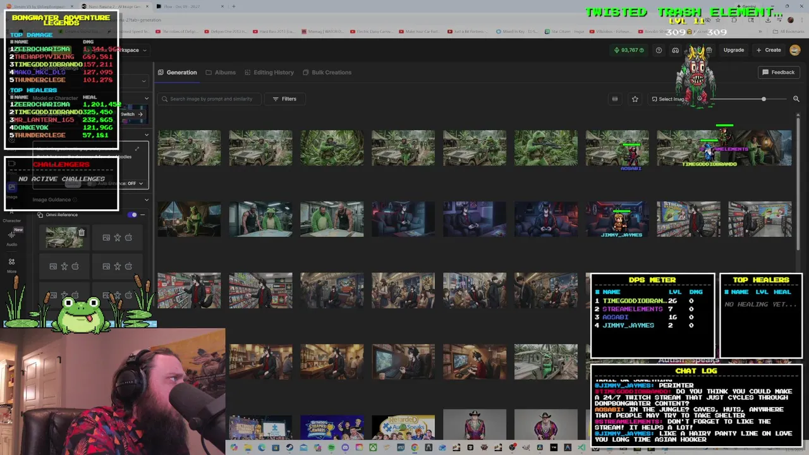The width and height of the screenshot is (809, 455).
Task: Open the Discord community icon
Action: point(675,50)
